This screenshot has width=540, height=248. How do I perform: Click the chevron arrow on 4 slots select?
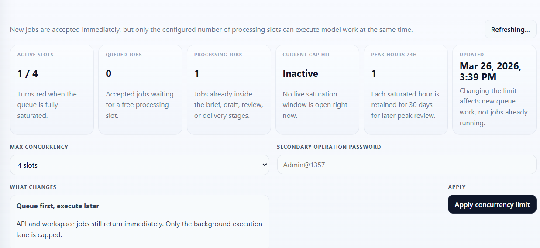[x=264, y=165]
